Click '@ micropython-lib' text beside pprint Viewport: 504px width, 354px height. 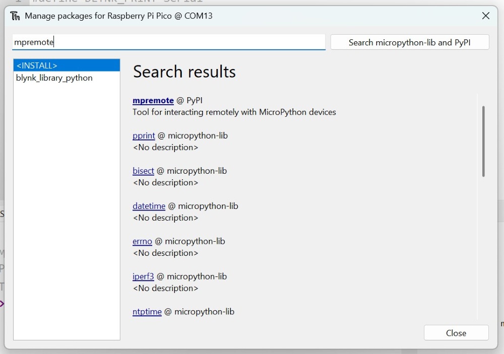pyautogui.click(x=193, y=135)
